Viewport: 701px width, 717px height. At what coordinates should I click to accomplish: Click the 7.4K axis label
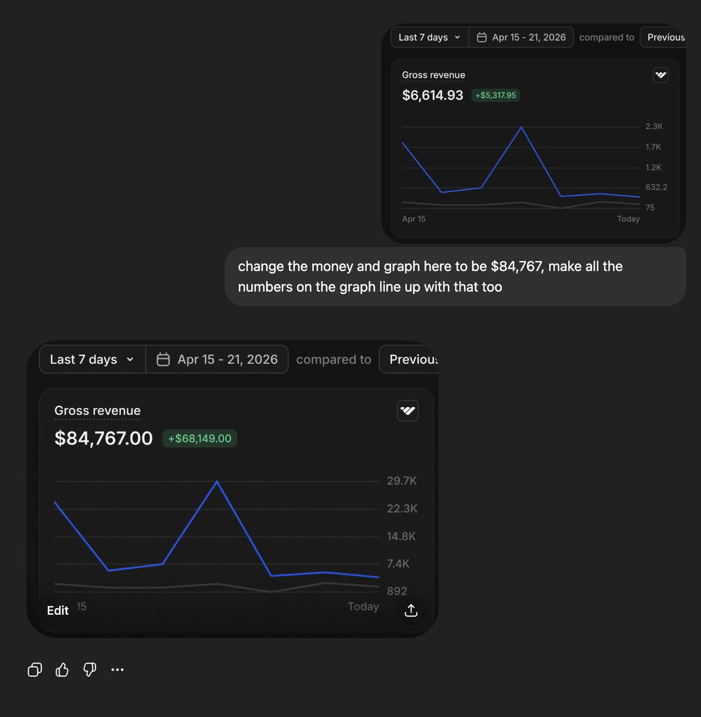pos(398,563)
